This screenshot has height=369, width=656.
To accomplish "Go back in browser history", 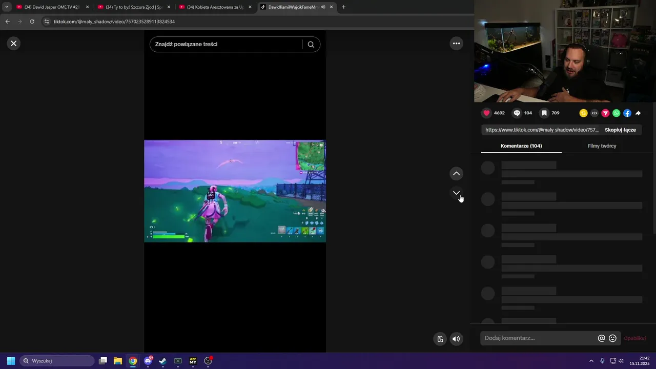I will click(8, 22).
